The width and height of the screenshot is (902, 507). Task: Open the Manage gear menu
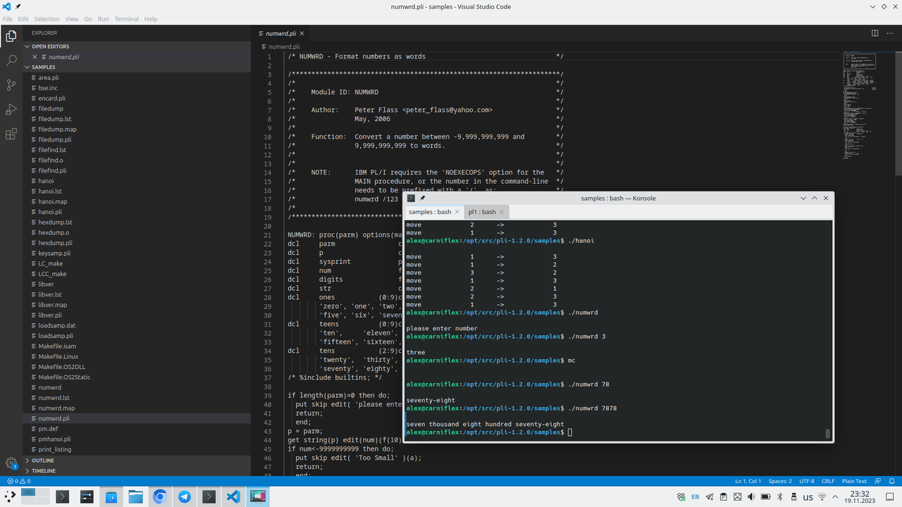coord(11,463)
